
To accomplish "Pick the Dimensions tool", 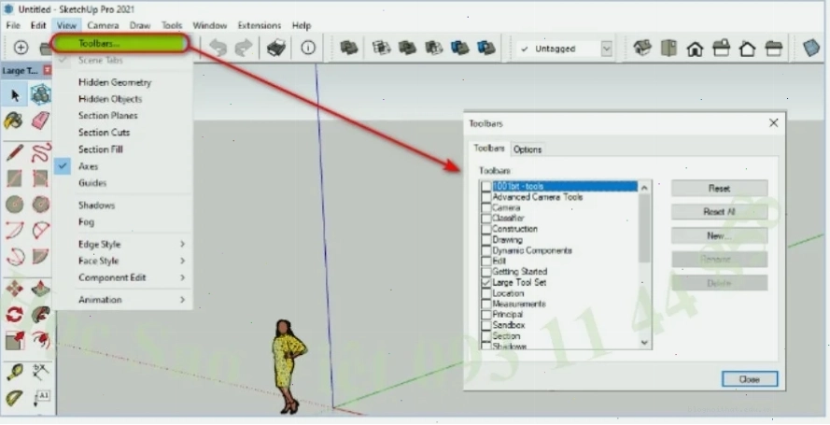I will pos(40,372).
